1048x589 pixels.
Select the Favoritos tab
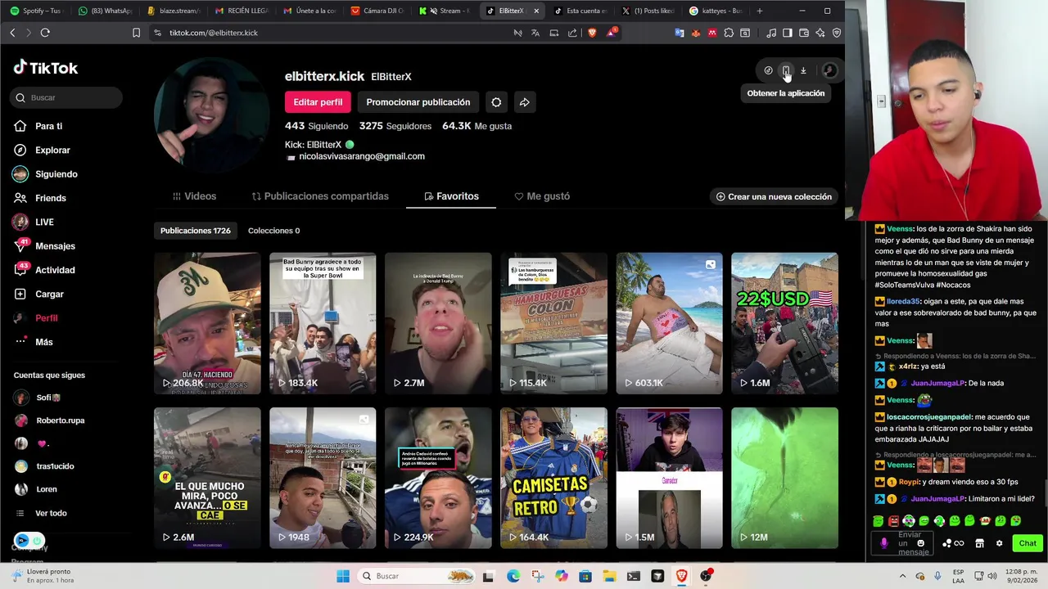(451, 196)
